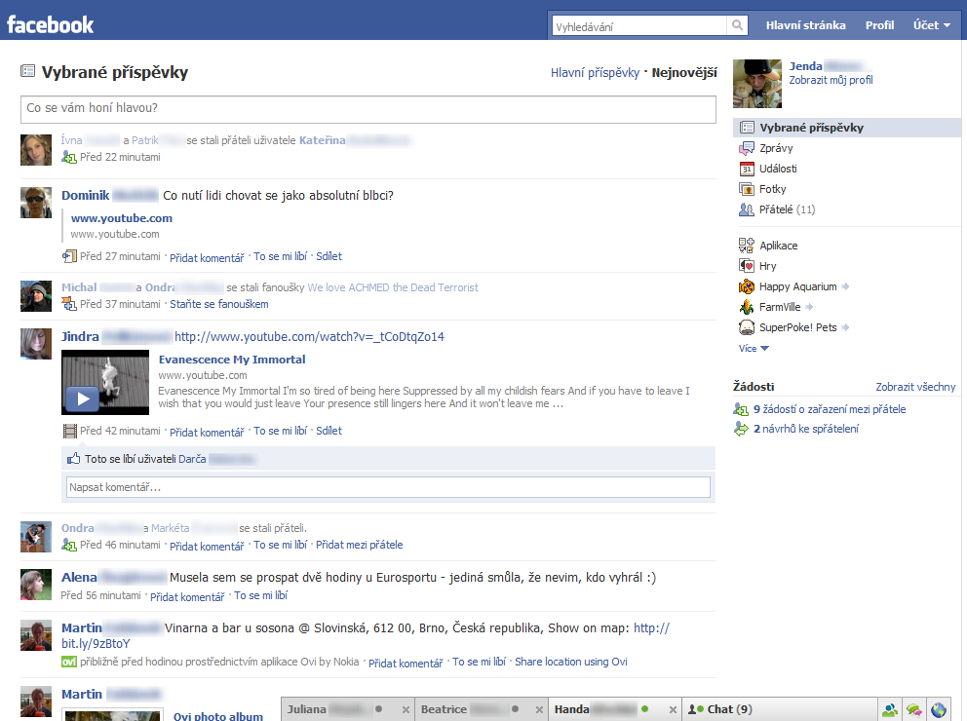Open the bit.ly/9zBtoY link
The height and width of the screenshot is (721, 967).
click(x=96, y=644)
